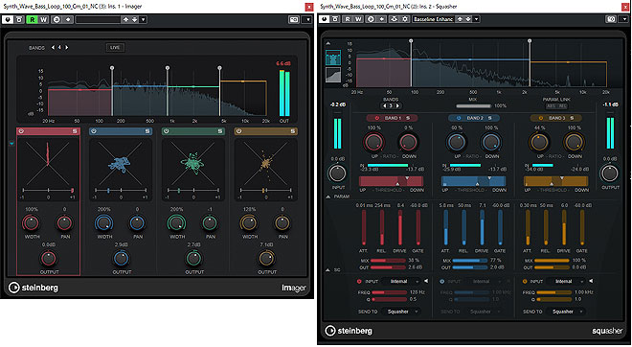
Task: Bypass the Imager plugin via power icon
Action: pyautogui.click(x=8, y=19)
